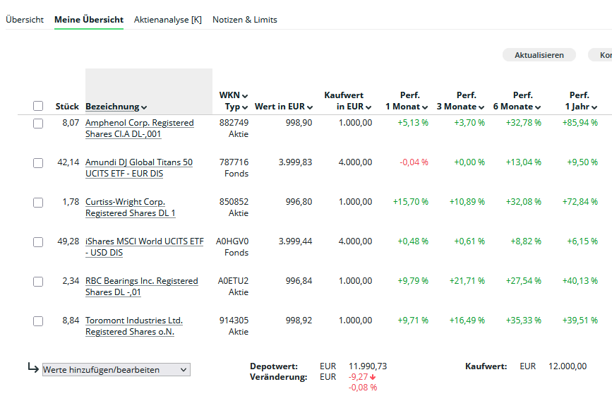Sort by Kaufwert in EUR column
Screen dimensions: 612x401
click(x=347, y=101)
